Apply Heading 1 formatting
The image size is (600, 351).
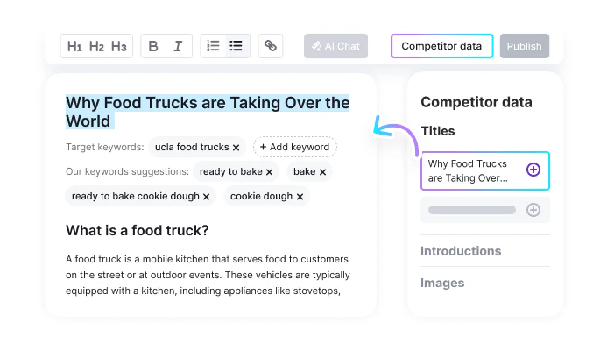pyautogui.click(x=74, y=46)
